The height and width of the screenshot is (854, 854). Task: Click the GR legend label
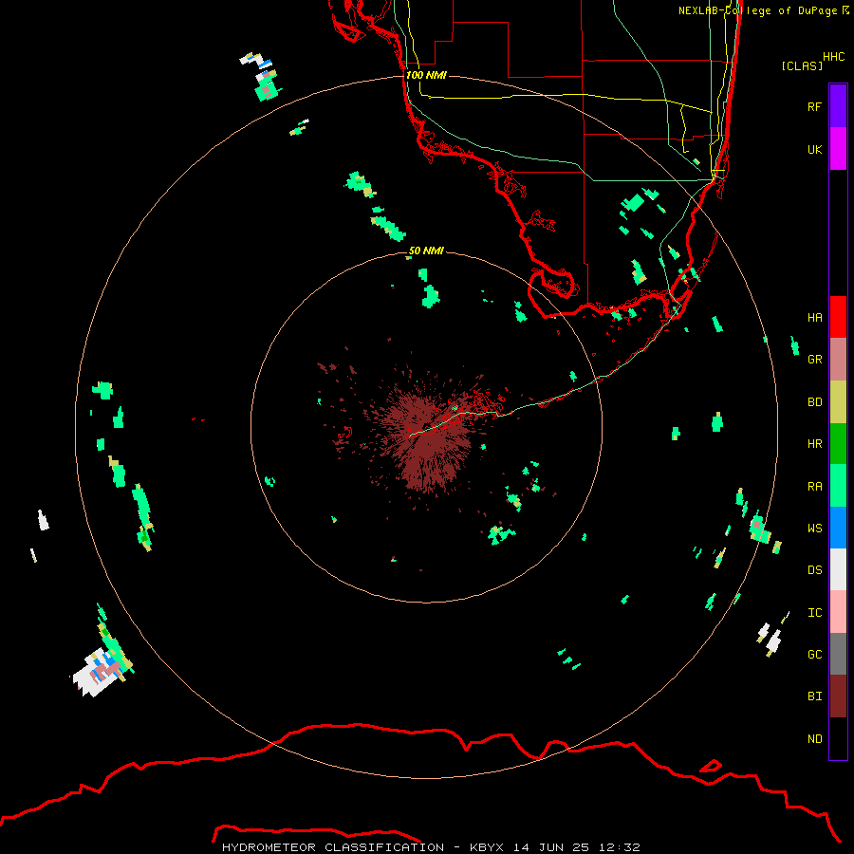point(814,360)
